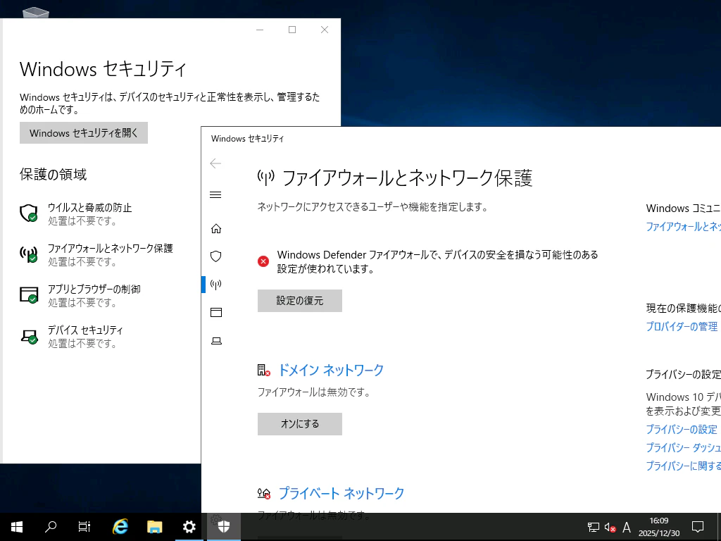Open the Home icon in Windows Security sidebar
The width and height of the screenshot is (721, 541).
coord(216,228)
